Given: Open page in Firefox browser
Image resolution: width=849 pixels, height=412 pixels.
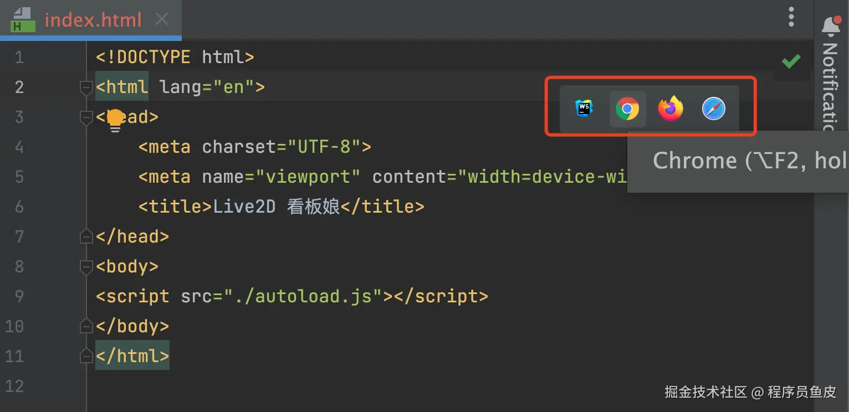Looking at the screenshot, I should (x=671, y=109).
